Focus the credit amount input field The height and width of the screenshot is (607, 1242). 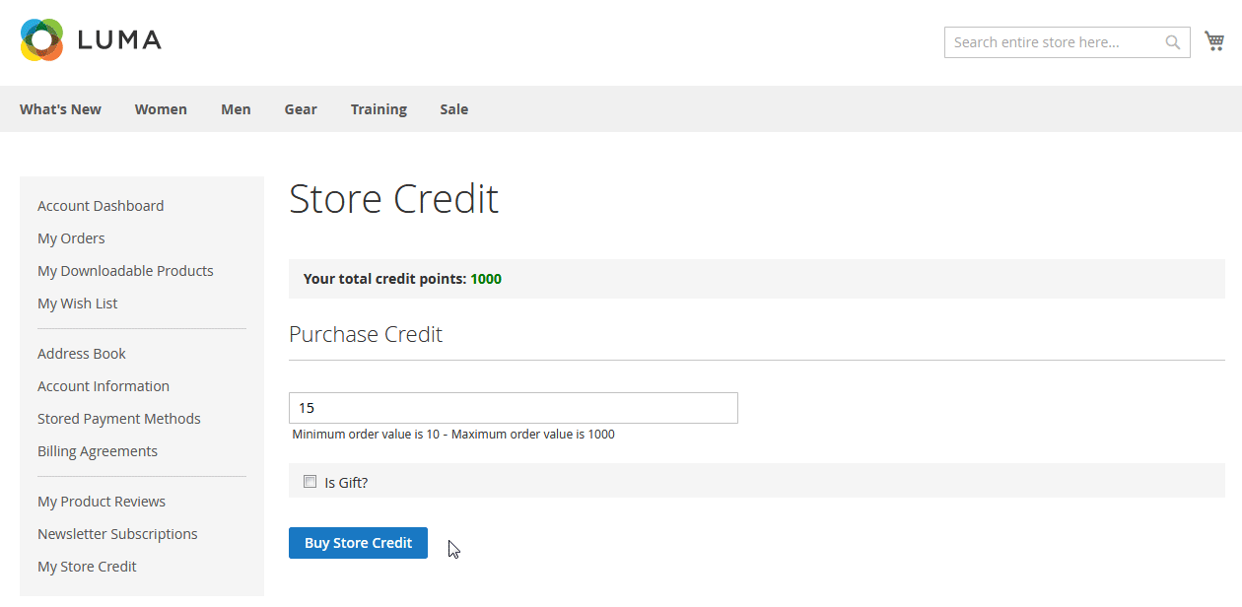[513, 408]
